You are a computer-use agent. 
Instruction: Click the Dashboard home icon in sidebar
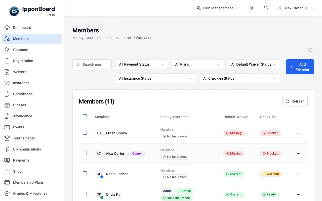(7, 28)
